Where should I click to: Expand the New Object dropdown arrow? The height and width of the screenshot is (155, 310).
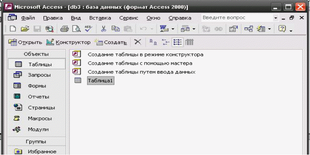(x=269, y=29)
